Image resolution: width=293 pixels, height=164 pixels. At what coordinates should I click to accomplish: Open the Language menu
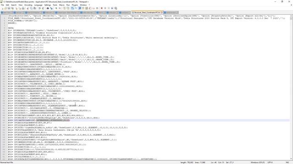coord(38,5)
